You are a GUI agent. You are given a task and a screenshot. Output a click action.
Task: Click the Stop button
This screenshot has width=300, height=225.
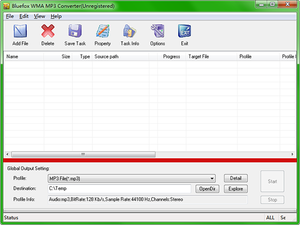pos(272,199)
